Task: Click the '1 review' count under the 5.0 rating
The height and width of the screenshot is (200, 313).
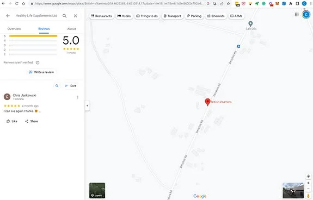Action: click(x=71, y=53)
